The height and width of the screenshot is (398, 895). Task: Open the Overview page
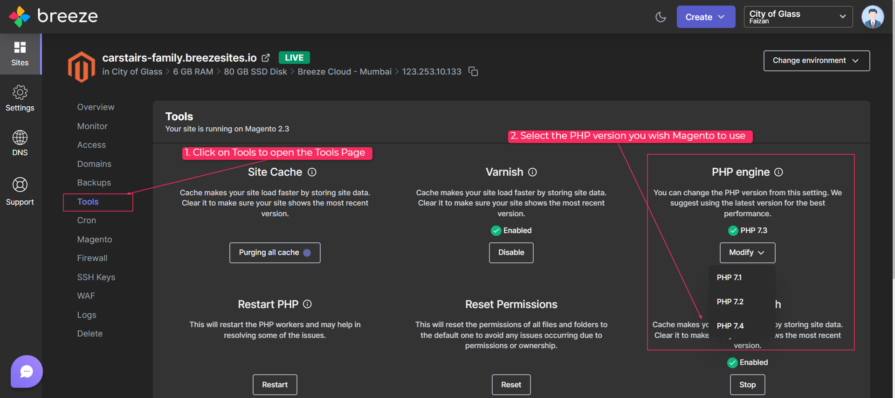96,107
